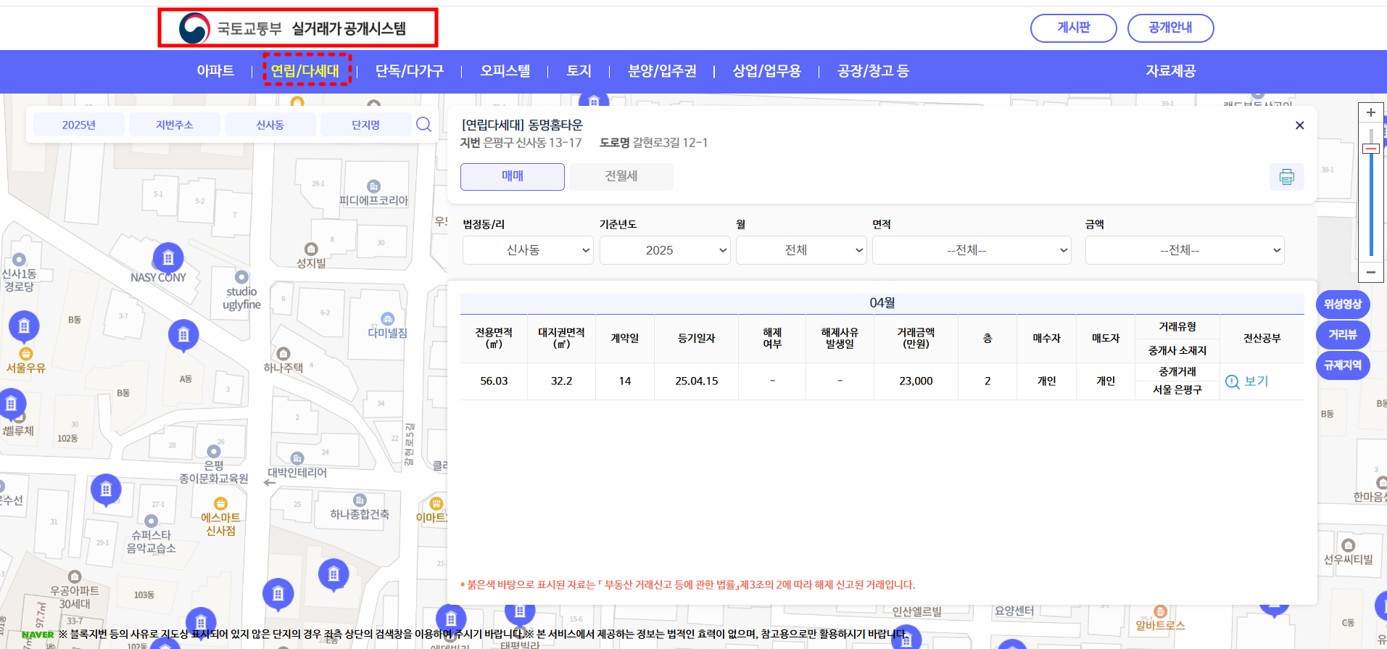Screen dimensions: 1387x649
Task: Open the 토지 menu
Action: tap(579, 71)
